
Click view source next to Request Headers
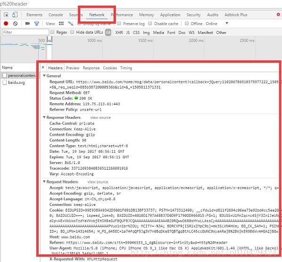(x=98, y=182)
